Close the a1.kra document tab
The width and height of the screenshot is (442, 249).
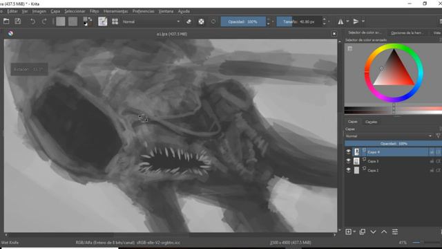click(x=334, y=34)
